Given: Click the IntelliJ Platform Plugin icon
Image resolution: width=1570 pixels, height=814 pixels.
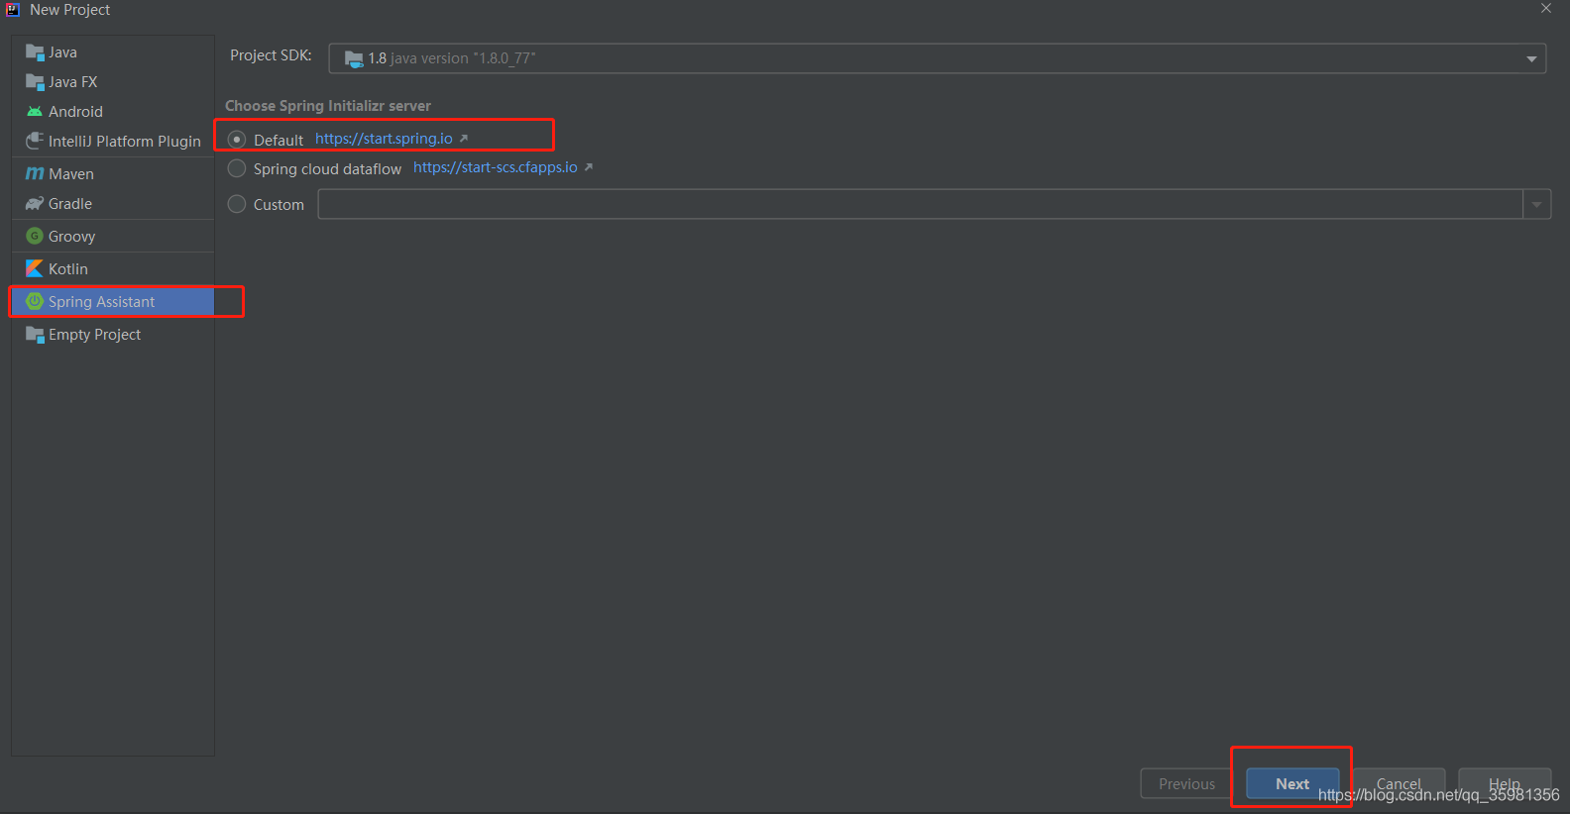Looking at the screenshot, I should [35, 142].
